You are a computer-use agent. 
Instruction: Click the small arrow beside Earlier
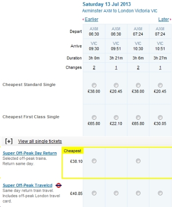click(x=83, y=20)
